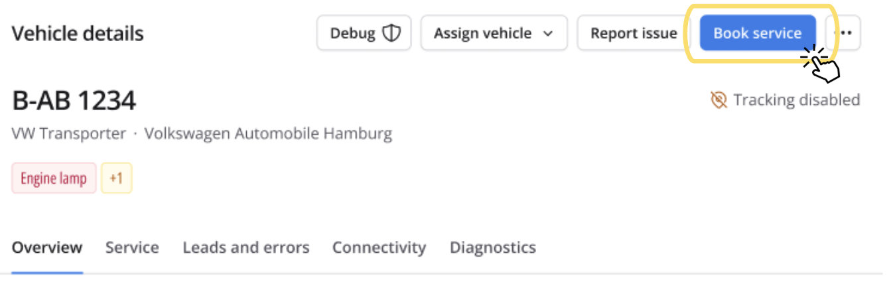Click the Tracking disabled status text
Screen dimensions: 893x288
point(796,100)
